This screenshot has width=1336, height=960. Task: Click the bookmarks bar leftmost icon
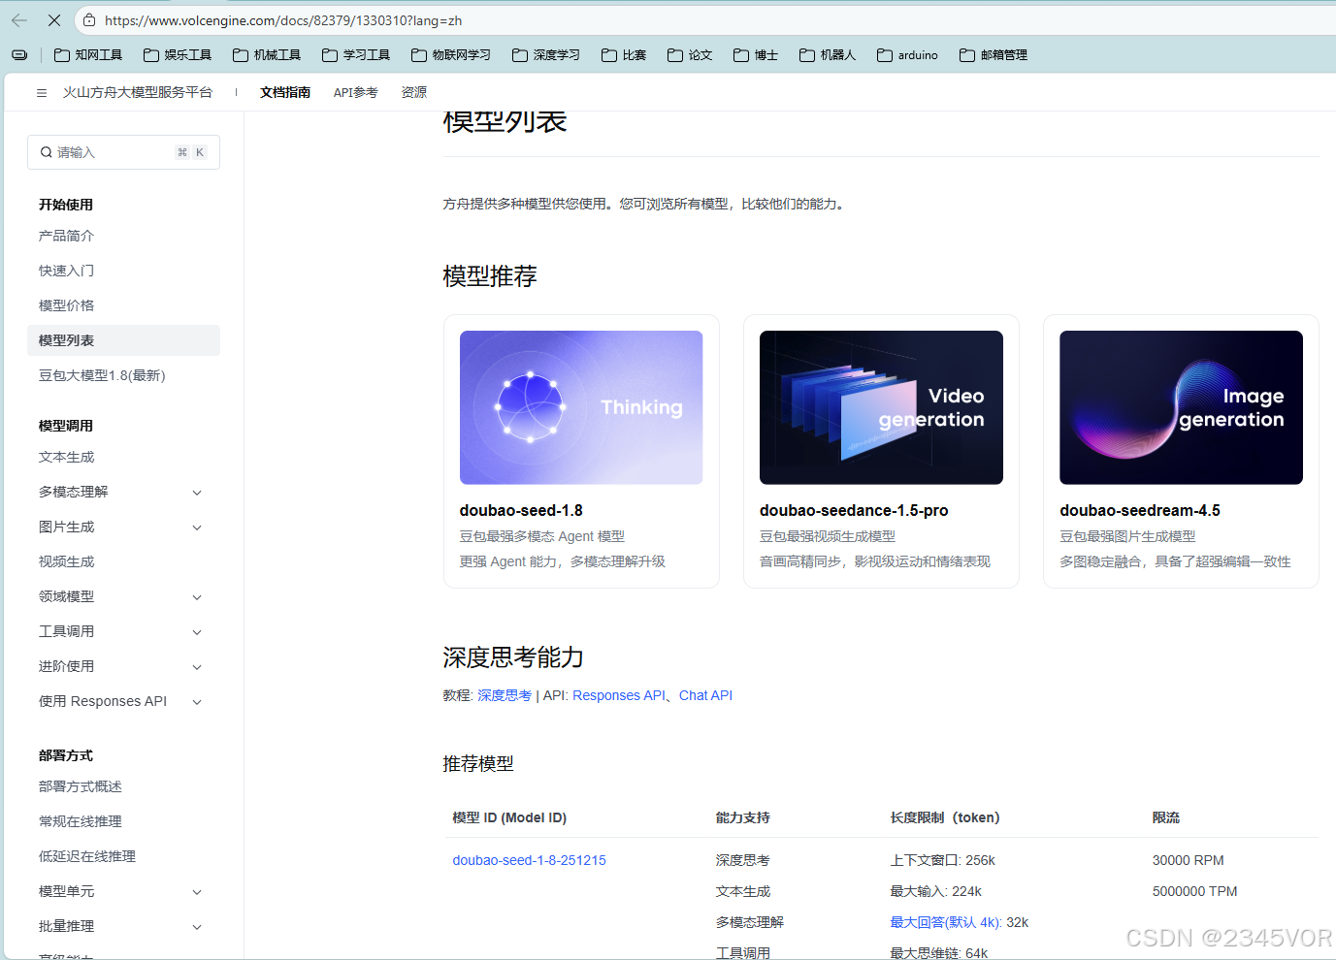[x=19, y=55]
